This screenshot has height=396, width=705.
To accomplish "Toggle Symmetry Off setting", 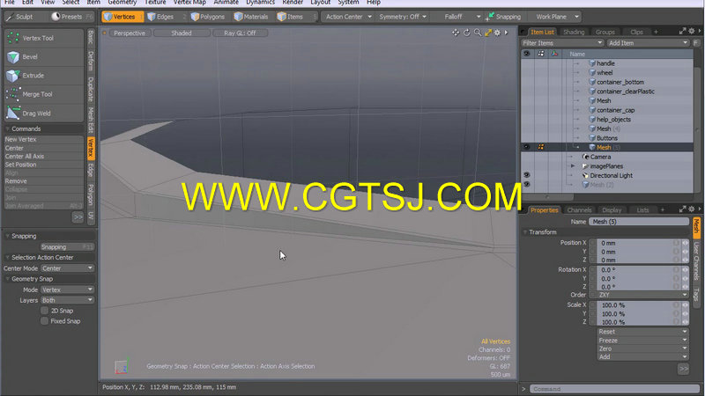I will [403, 17].
